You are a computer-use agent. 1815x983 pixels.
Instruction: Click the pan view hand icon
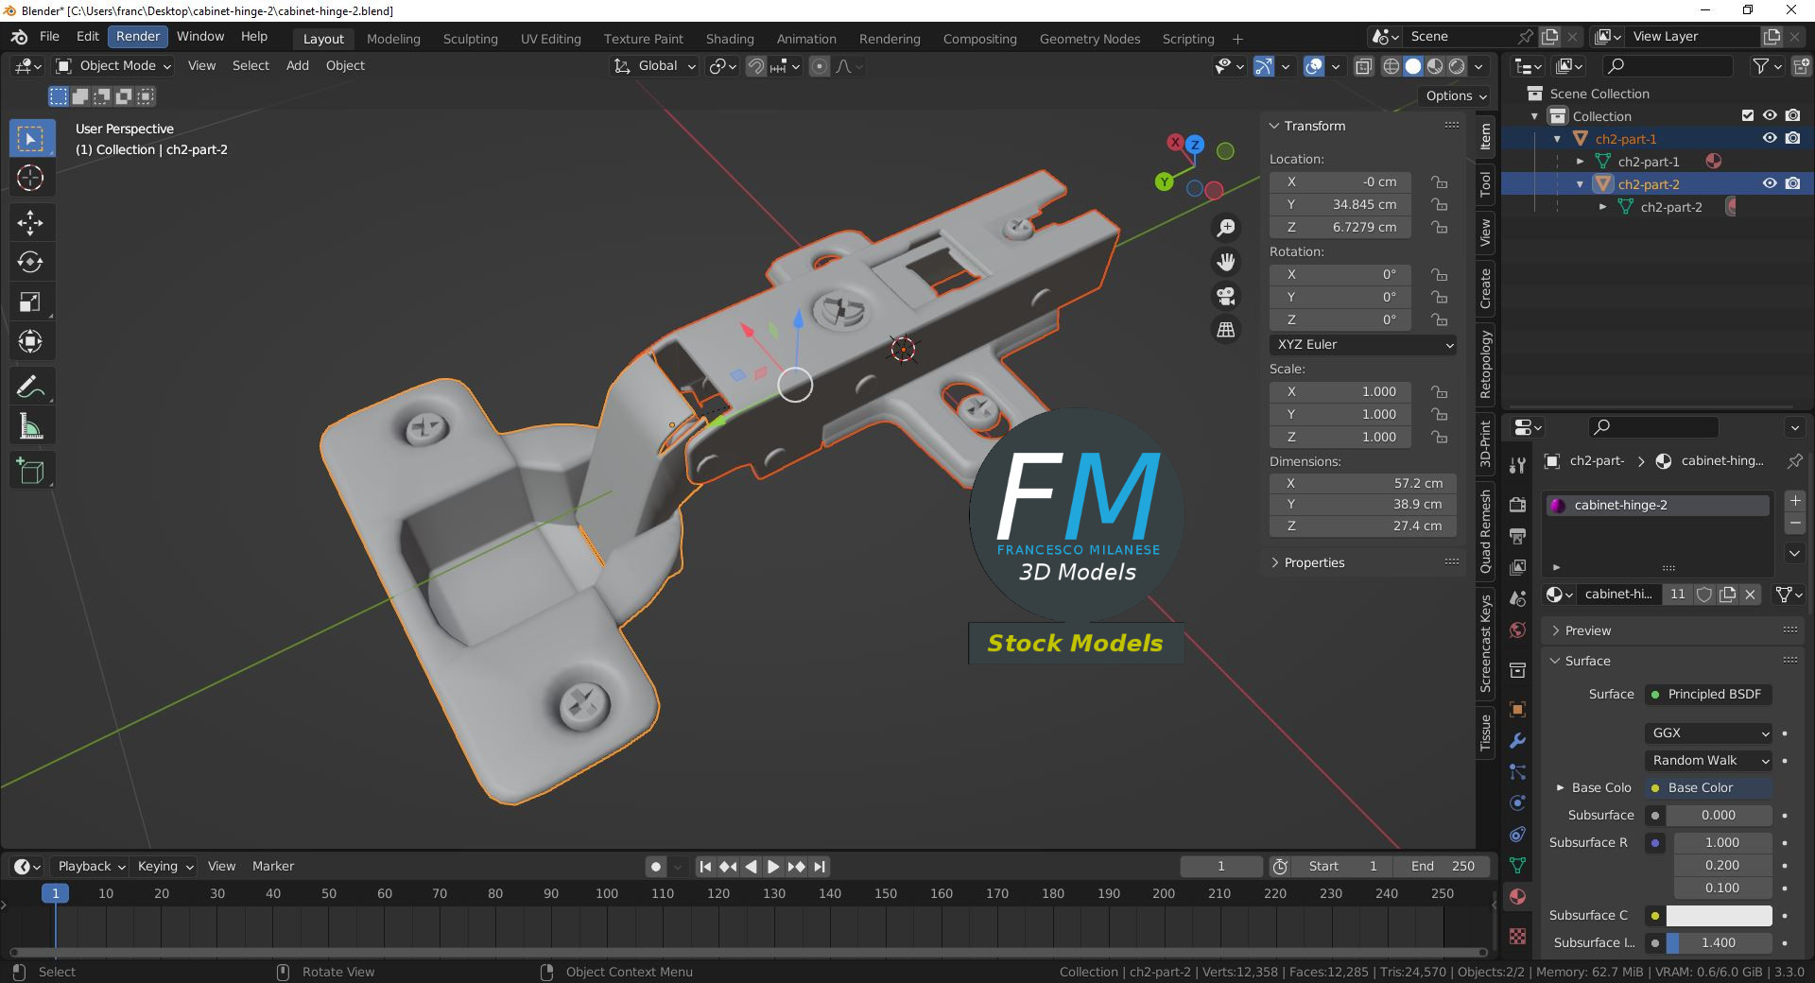click(1226, 262)
